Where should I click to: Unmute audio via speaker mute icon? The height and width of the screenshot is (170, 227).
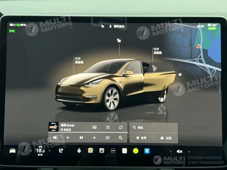180,151
